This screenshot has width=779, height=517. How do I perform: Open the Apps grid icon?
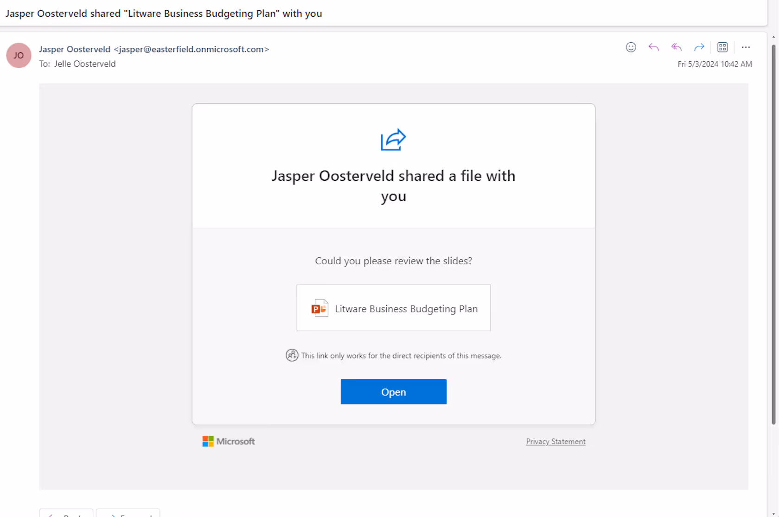point(722,47)
